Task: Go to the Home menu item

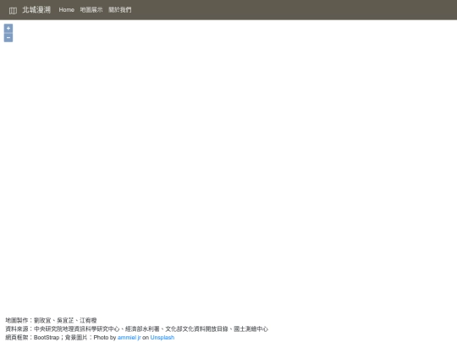Action: [67, 10]
